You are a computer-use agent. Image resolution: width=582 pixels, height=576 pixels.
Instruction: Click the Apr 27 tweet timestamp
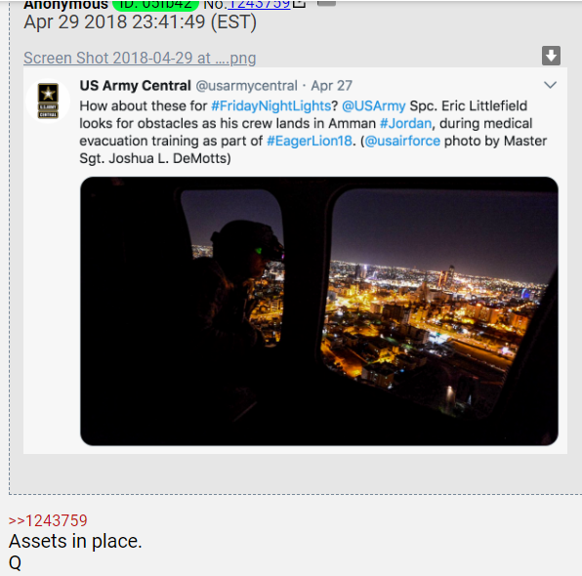[x=331, y=86]
